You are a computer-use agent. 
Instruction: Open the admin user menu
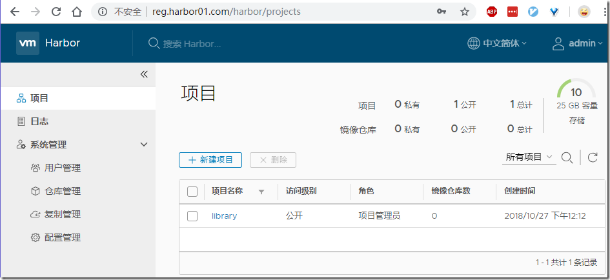578,43
